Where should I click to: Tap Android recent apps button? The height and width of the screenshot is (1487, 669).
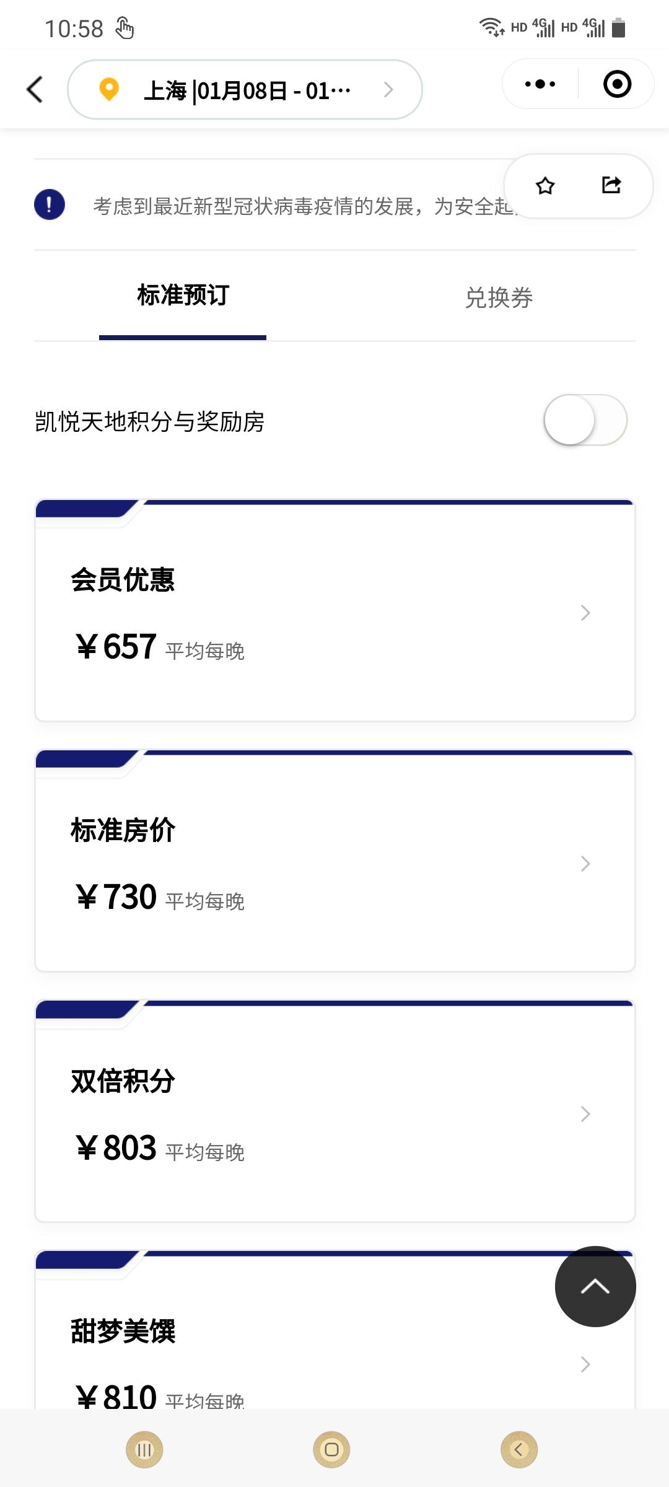tap(144, 1449)
